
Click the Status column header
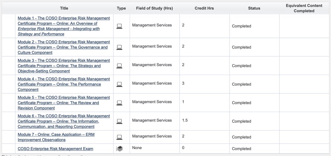[254, 8]
